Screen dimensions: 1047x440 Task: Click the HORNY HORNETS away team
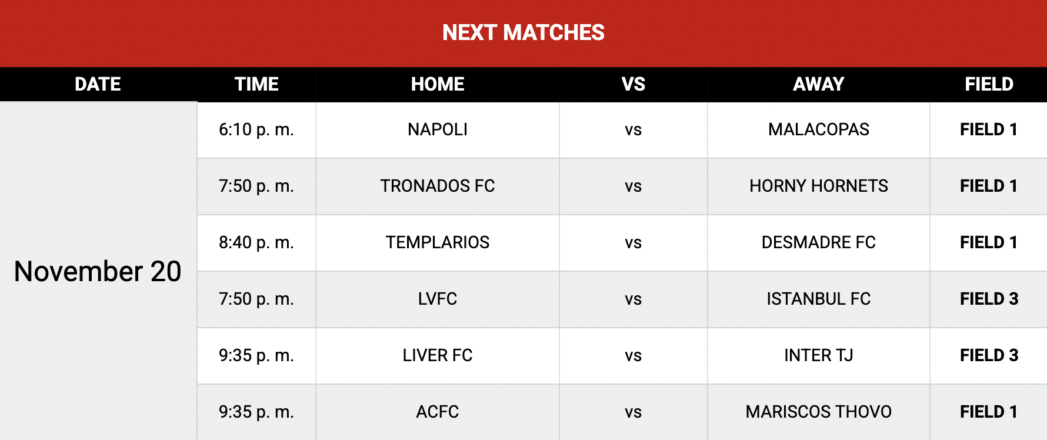point(818,186)
